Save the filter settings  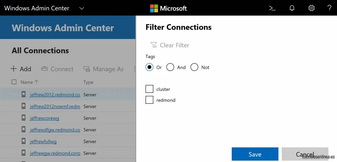click(255, 154)
